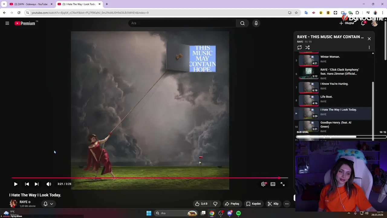This screenshot has width=387, height=218.
Task: Open the Windows Start menu
Action: (x=149, y=213)
